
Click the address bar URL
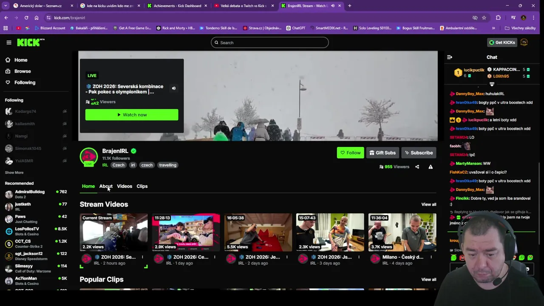coord(70,18)
